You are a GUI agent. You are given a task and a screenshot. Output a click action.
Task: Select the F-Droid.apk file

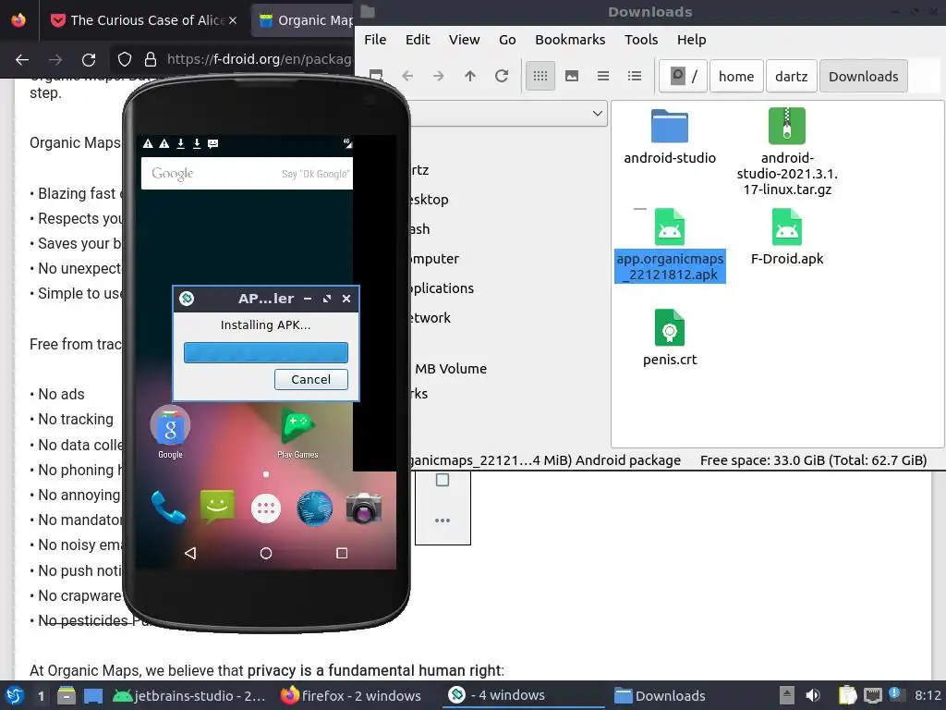click(787, 238)
